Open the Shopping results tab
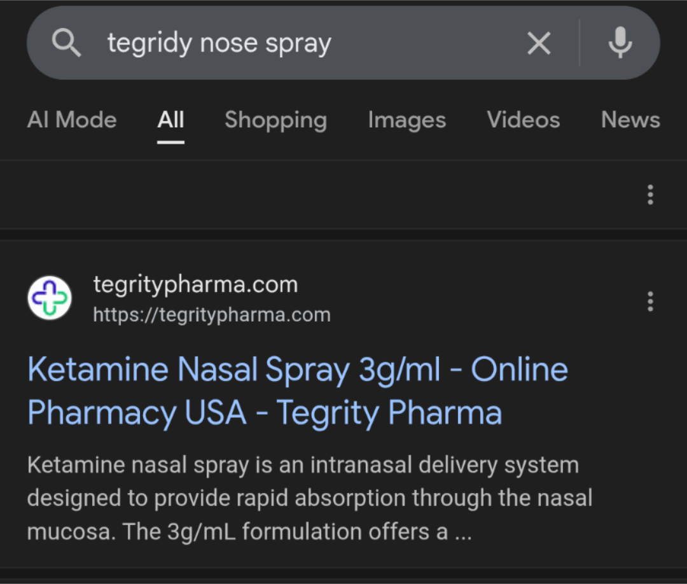The image size is (687, 584). (x=275, y=120)
